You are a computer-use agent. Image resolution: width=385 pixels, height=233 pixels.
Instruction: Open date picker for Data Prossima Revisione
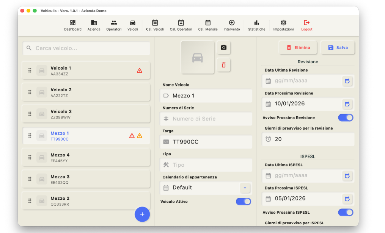pos(347,104)
